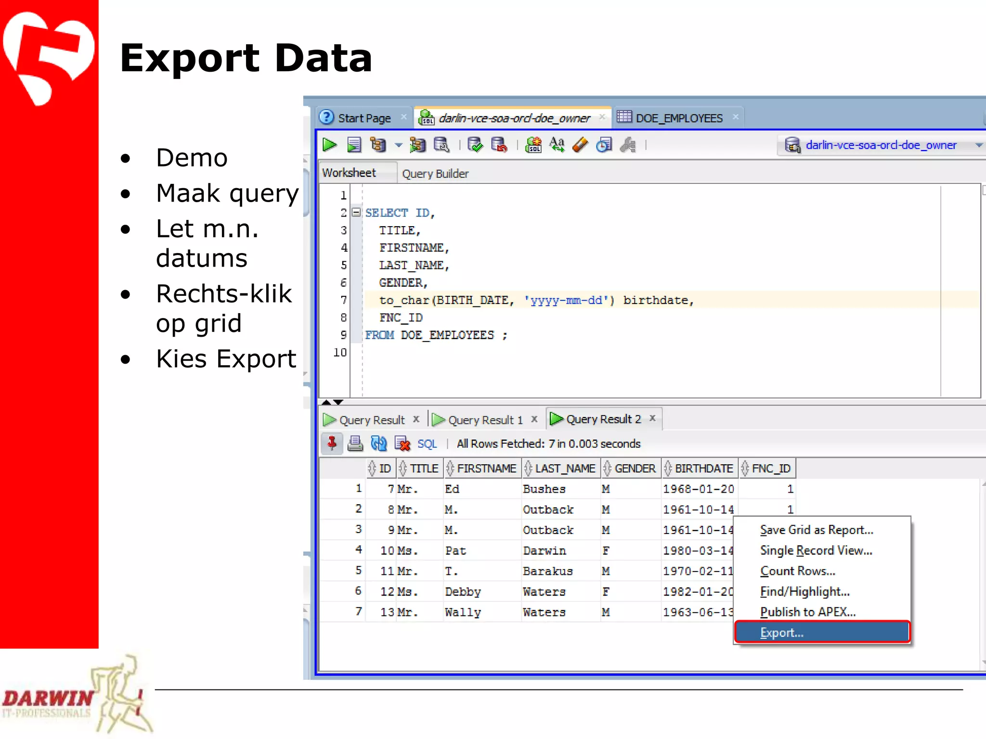Sort by the FIRSTNAME column header
This screenshot has width=986, height=739.
[x=483, y=468]
